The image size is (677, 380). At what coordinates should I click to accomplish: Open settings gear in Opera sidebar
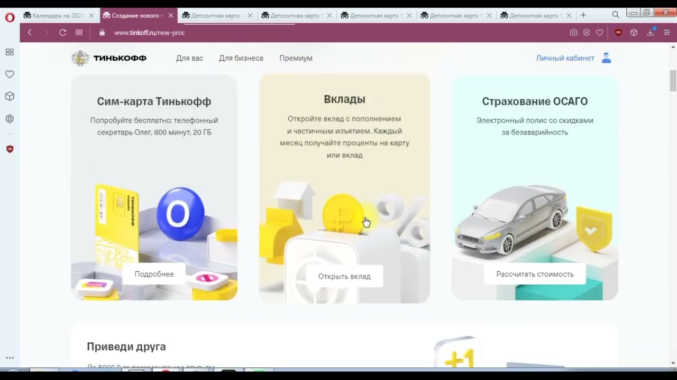coord(10,119)
